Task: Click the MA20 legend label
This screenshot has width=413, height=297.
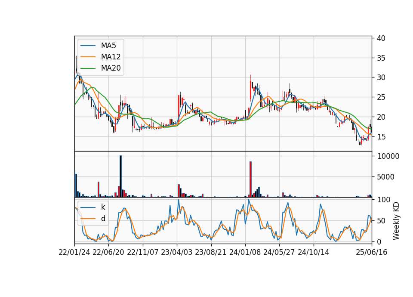Action: pos(111,68)
